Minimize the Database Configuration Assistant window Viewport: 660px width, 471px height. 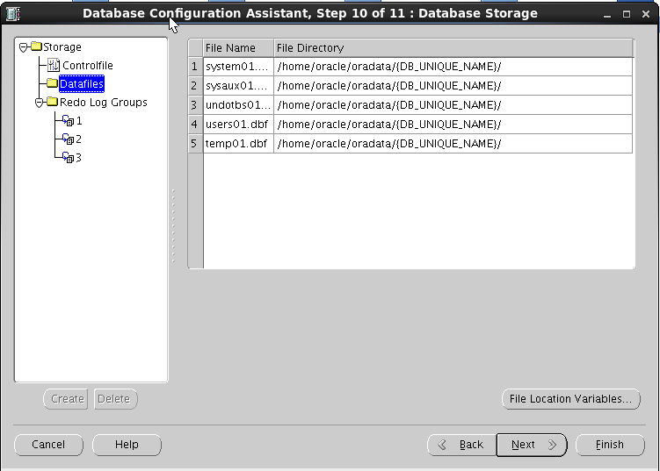coord(607,14)
